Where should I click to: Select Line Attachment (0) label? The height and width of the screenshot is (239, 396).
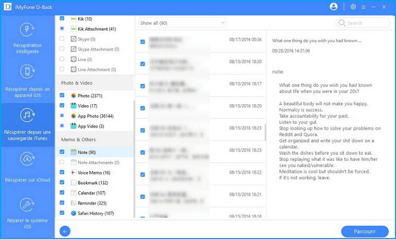tap(97, 70)
